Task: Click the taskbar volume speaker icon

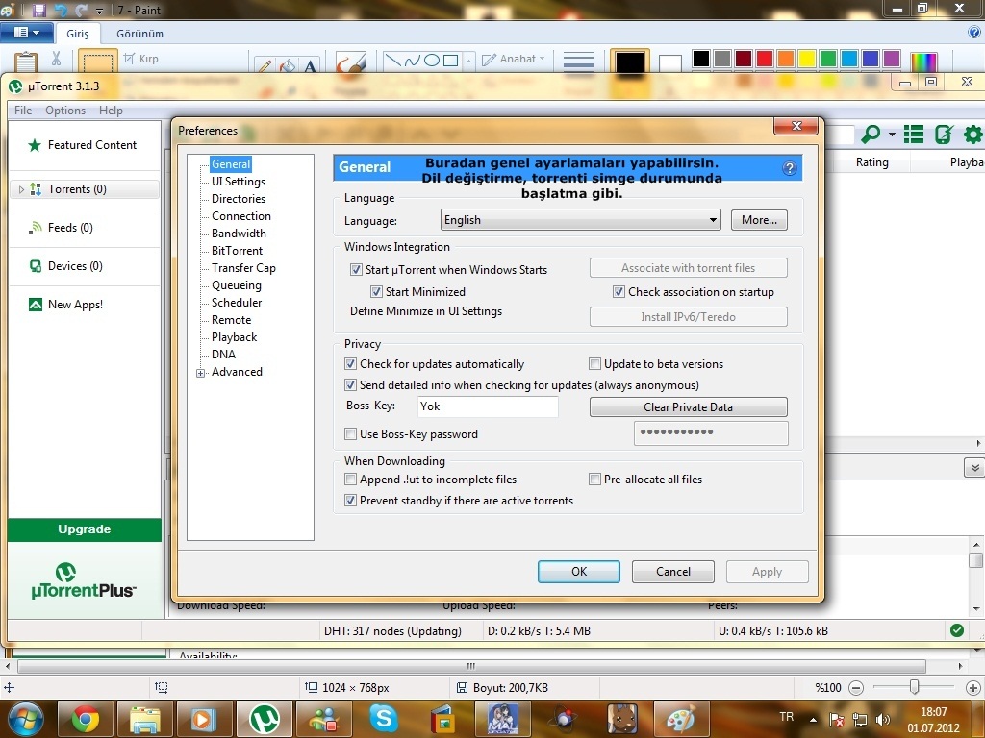Action: 883,719
